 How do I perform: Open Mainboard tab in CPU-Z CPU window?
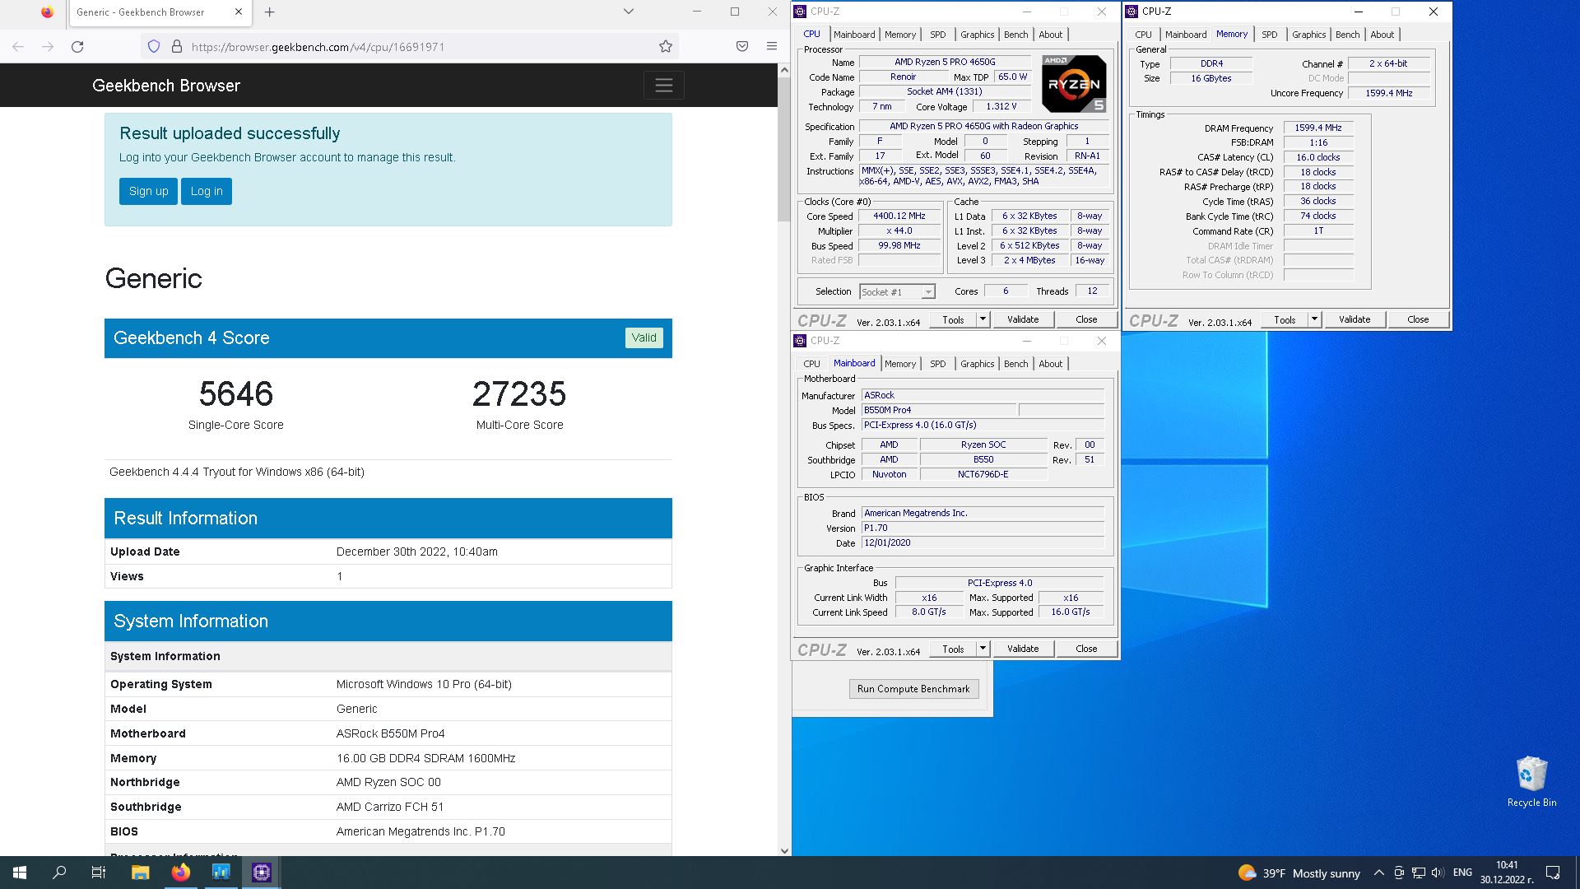tap(854, 35)
